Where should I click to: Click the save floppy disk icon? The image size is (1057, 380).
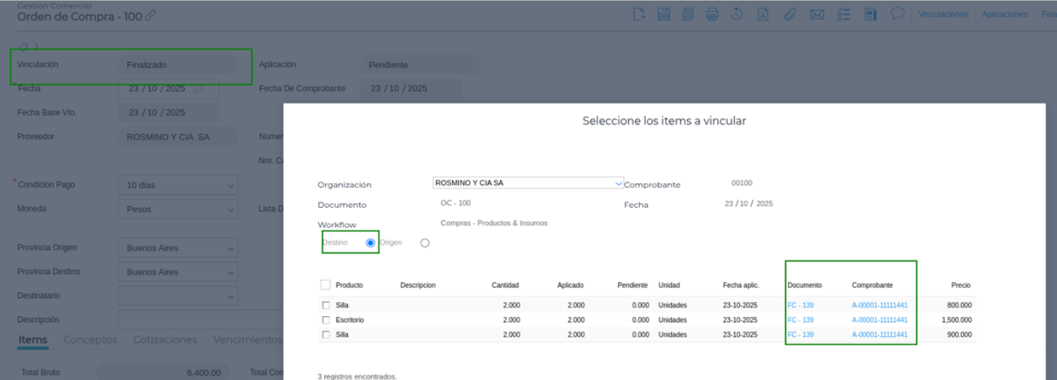663,14
